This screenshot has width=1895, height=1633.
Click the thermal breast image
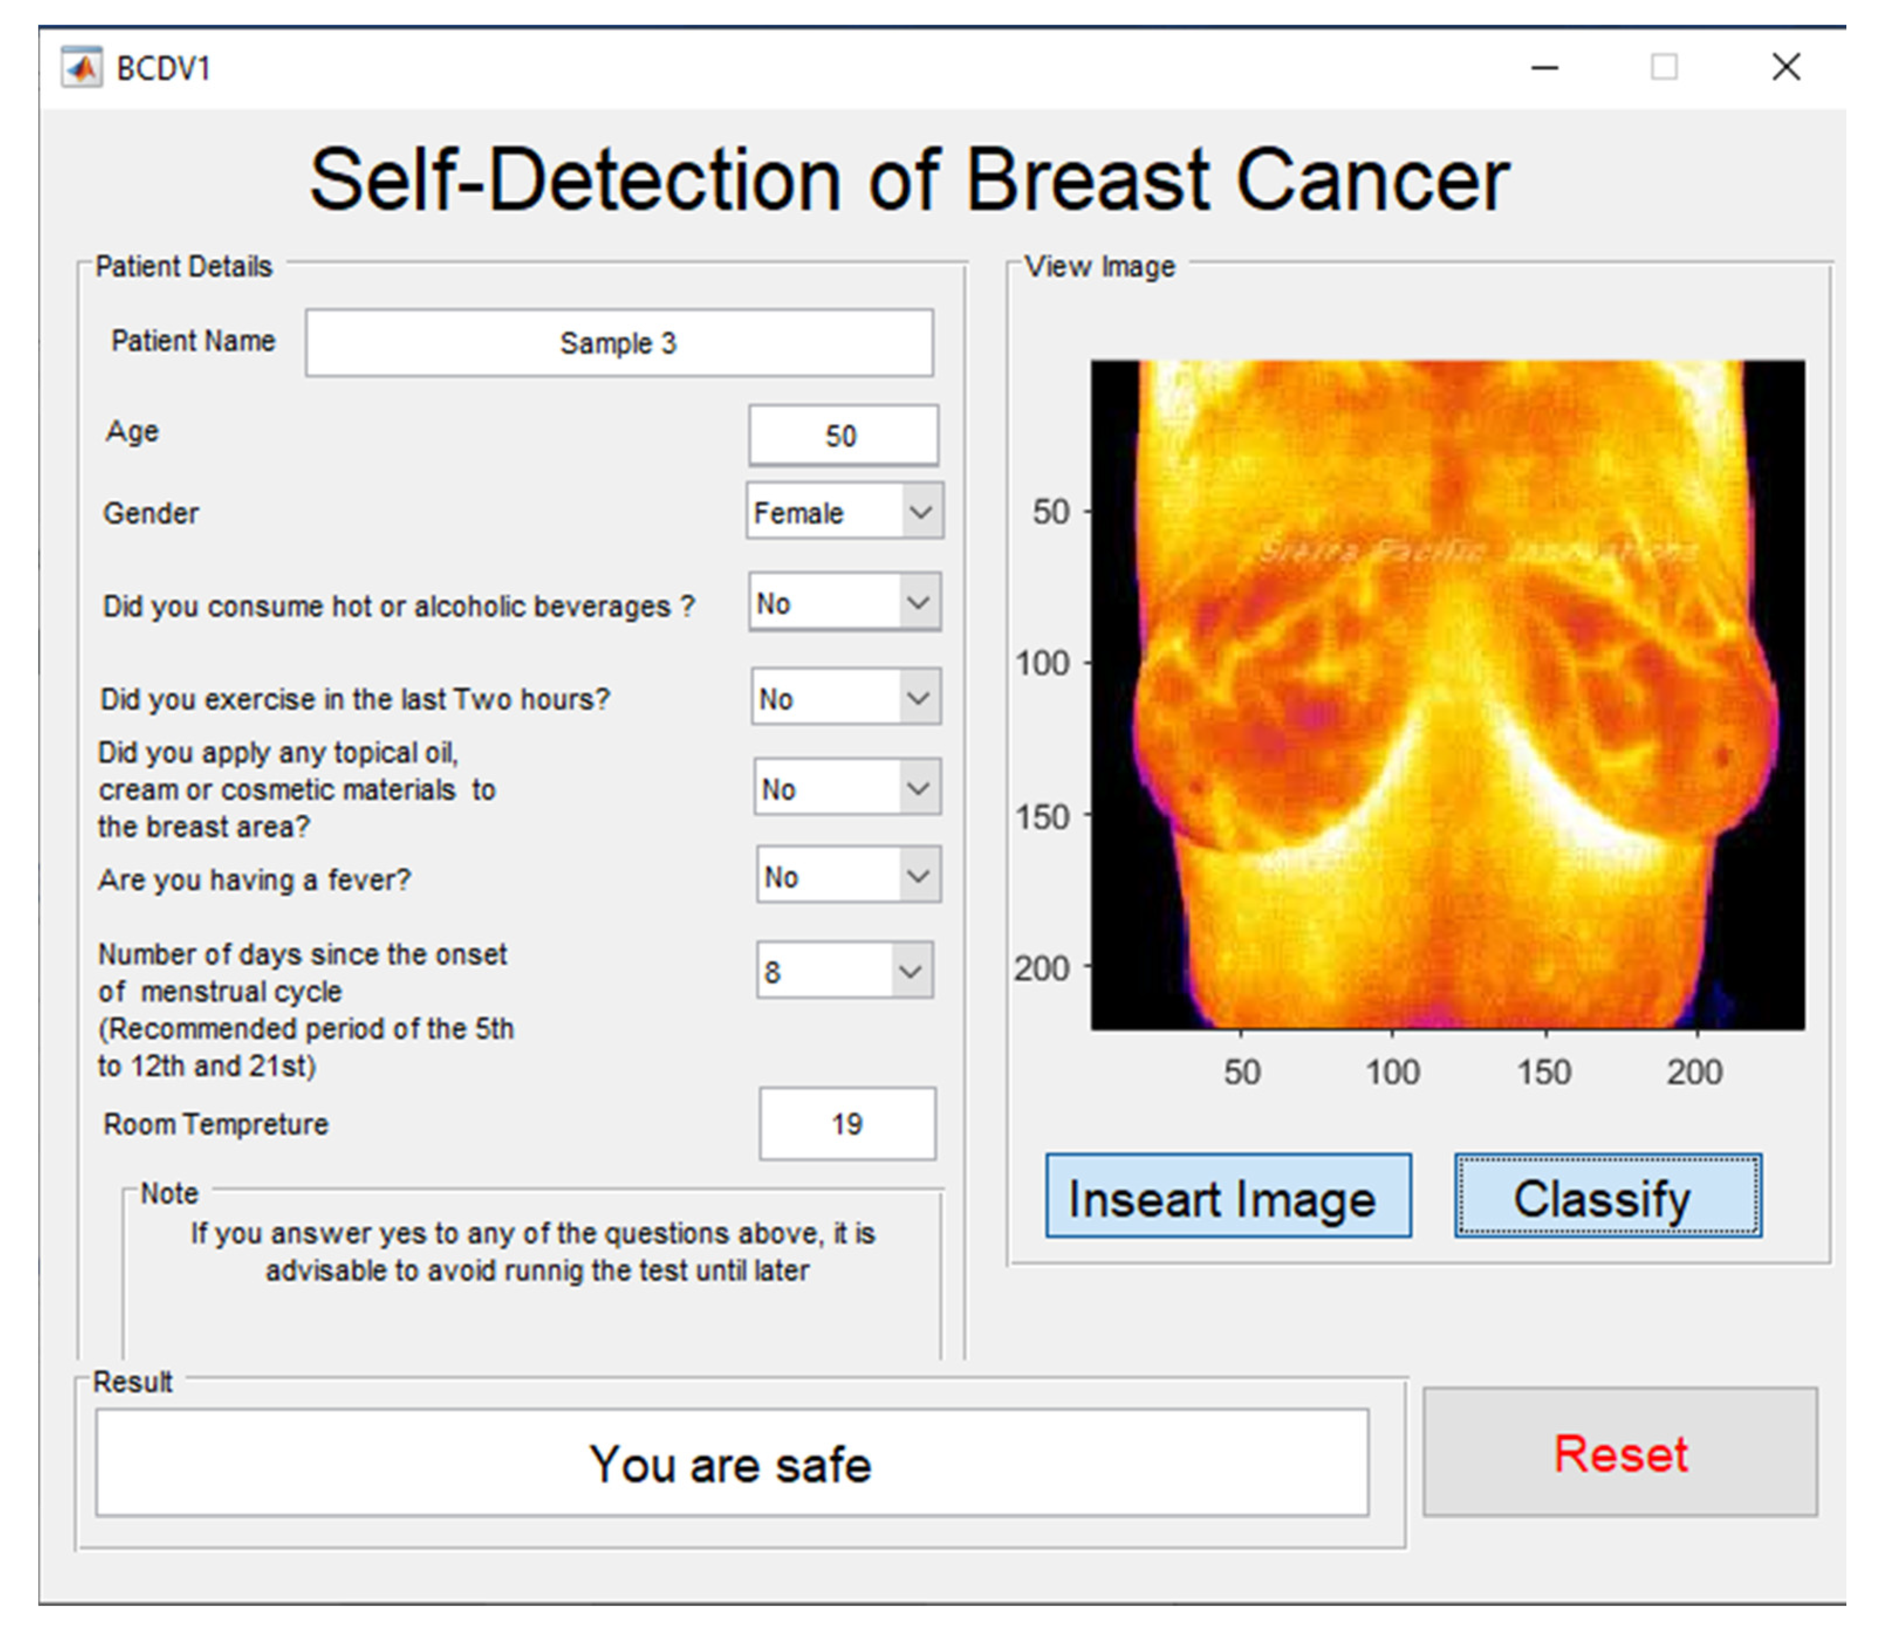(x=1447, y=695)
